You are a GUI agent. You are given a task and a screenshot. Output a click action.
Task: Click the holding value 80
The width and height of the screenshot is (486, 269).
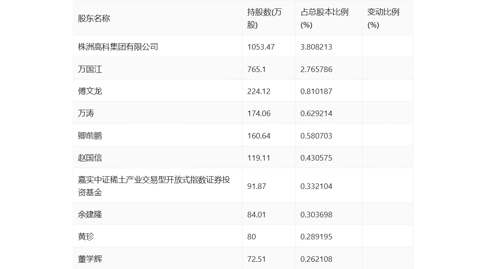click(x=252, y=237)
